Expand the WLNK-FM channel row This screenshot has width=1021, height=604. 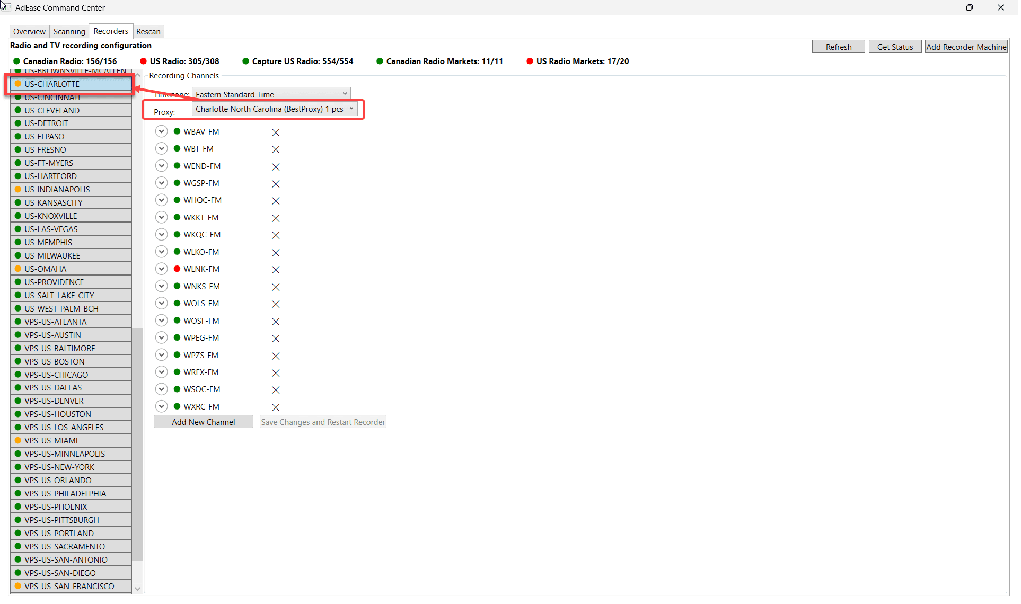[x=162, y=269]
